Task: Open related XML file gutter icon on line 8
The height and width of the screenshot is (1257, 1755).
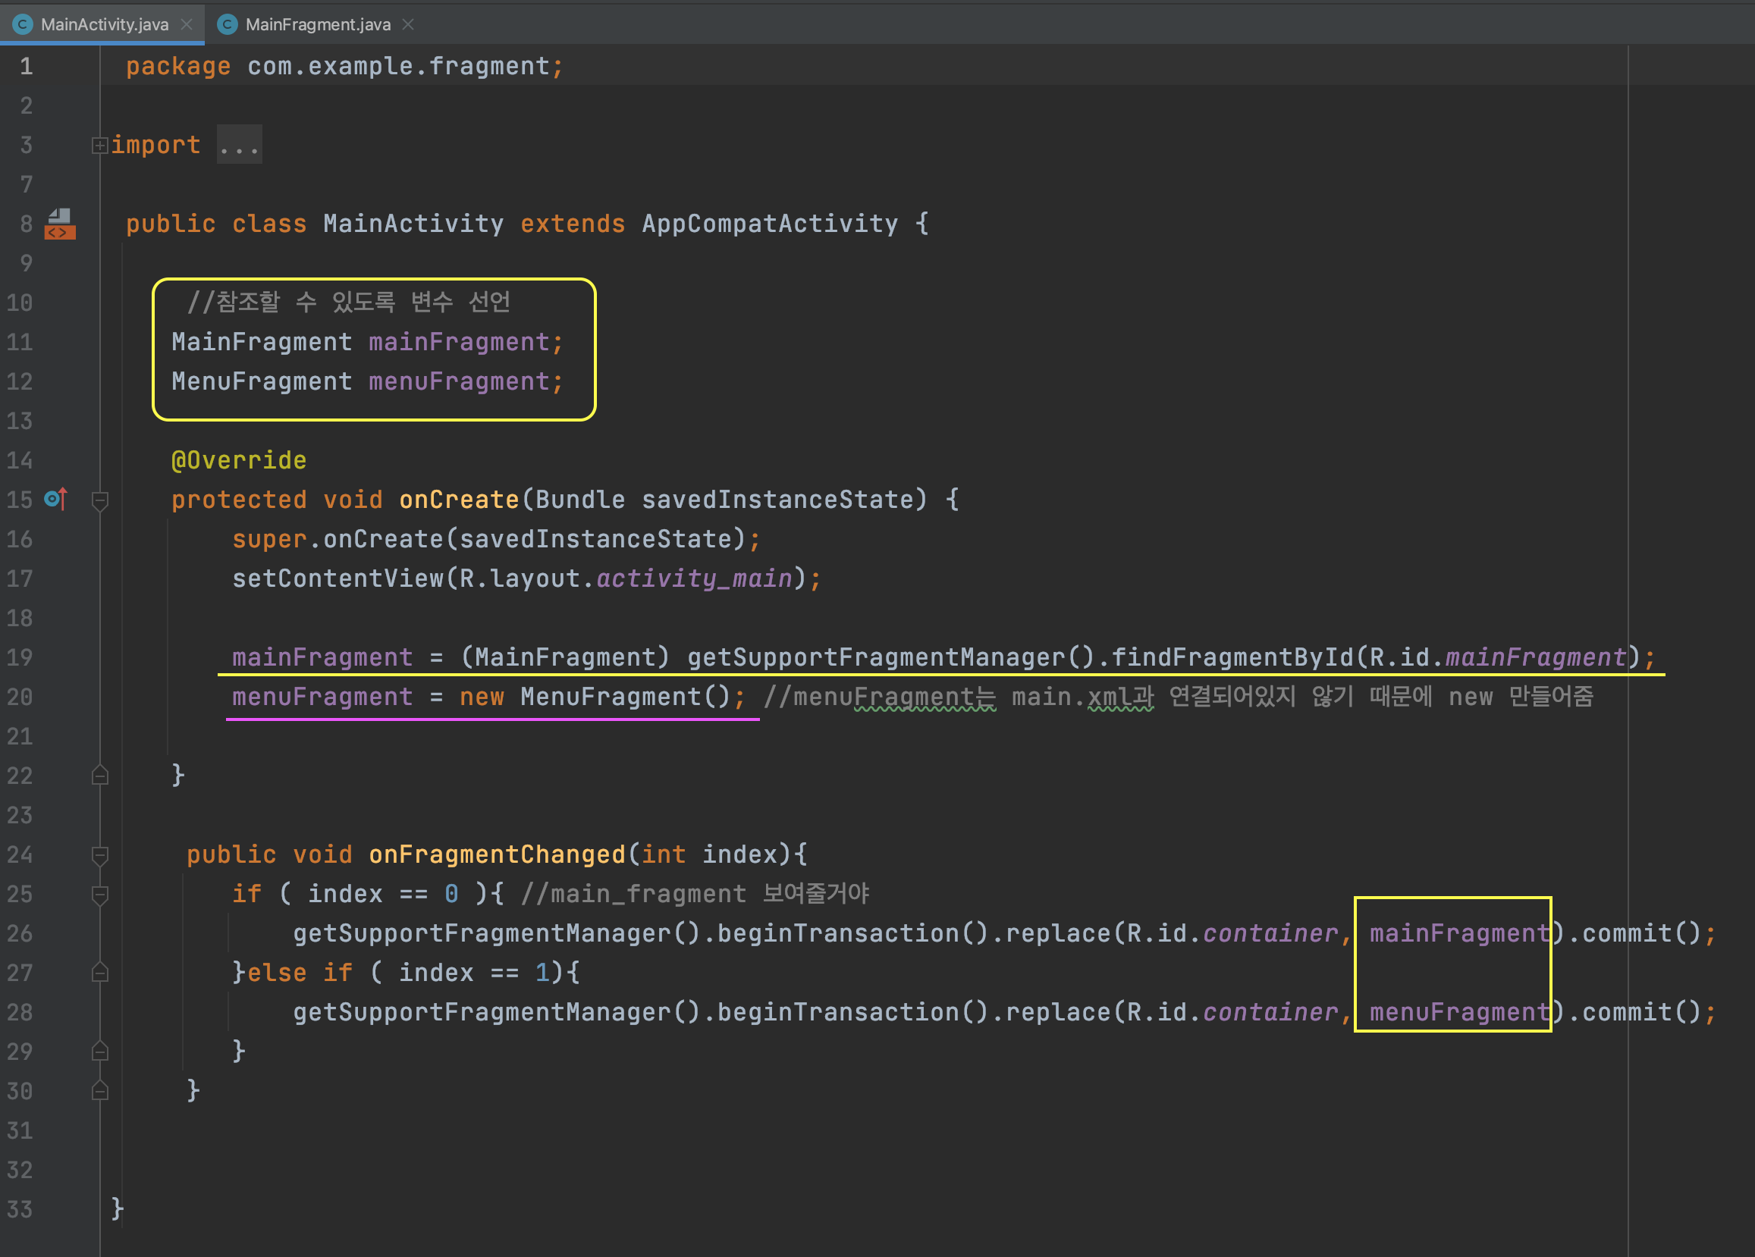Action: coord(60,224)
